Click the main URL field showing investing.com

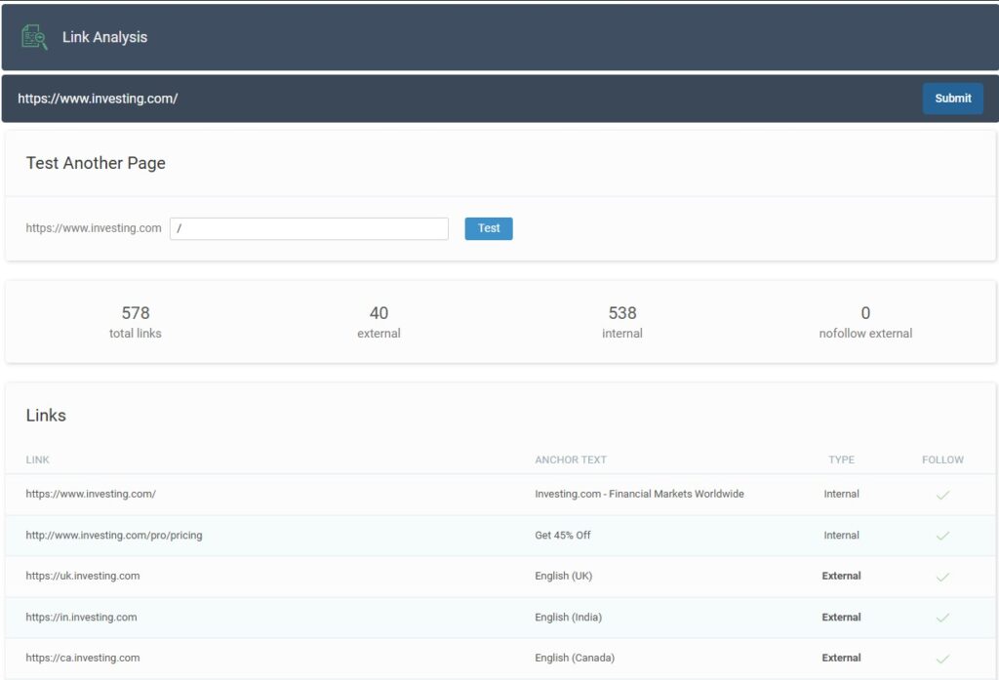(x=459, y=99)
